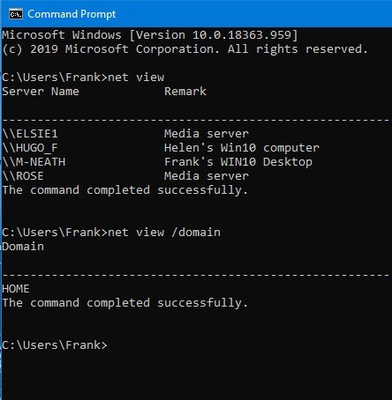Click the 'Domain' header text
392x400 pixels.
[x=23, y=247]
